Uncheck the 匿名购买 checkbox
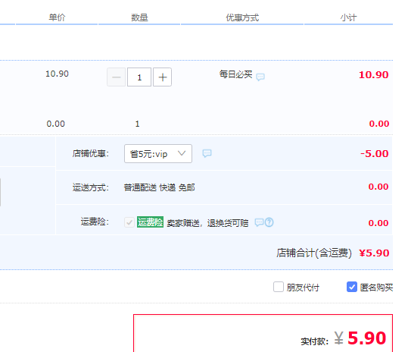The width and height of the screenshot is (408, 352). [352, 287]
